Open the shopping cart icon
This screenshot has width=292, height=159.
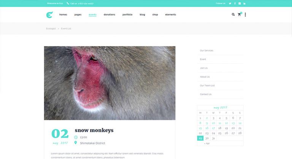240,14
